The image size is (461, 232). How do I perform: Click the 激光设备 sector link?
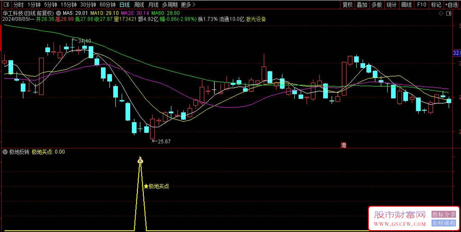[x=256, y=19]
